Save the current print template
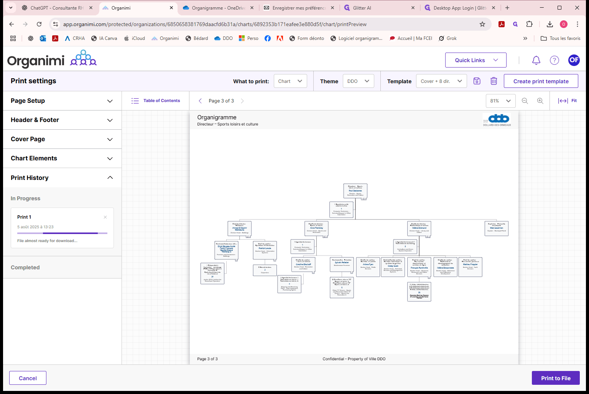This screenshot has width=589, height=394. [477, 81]
